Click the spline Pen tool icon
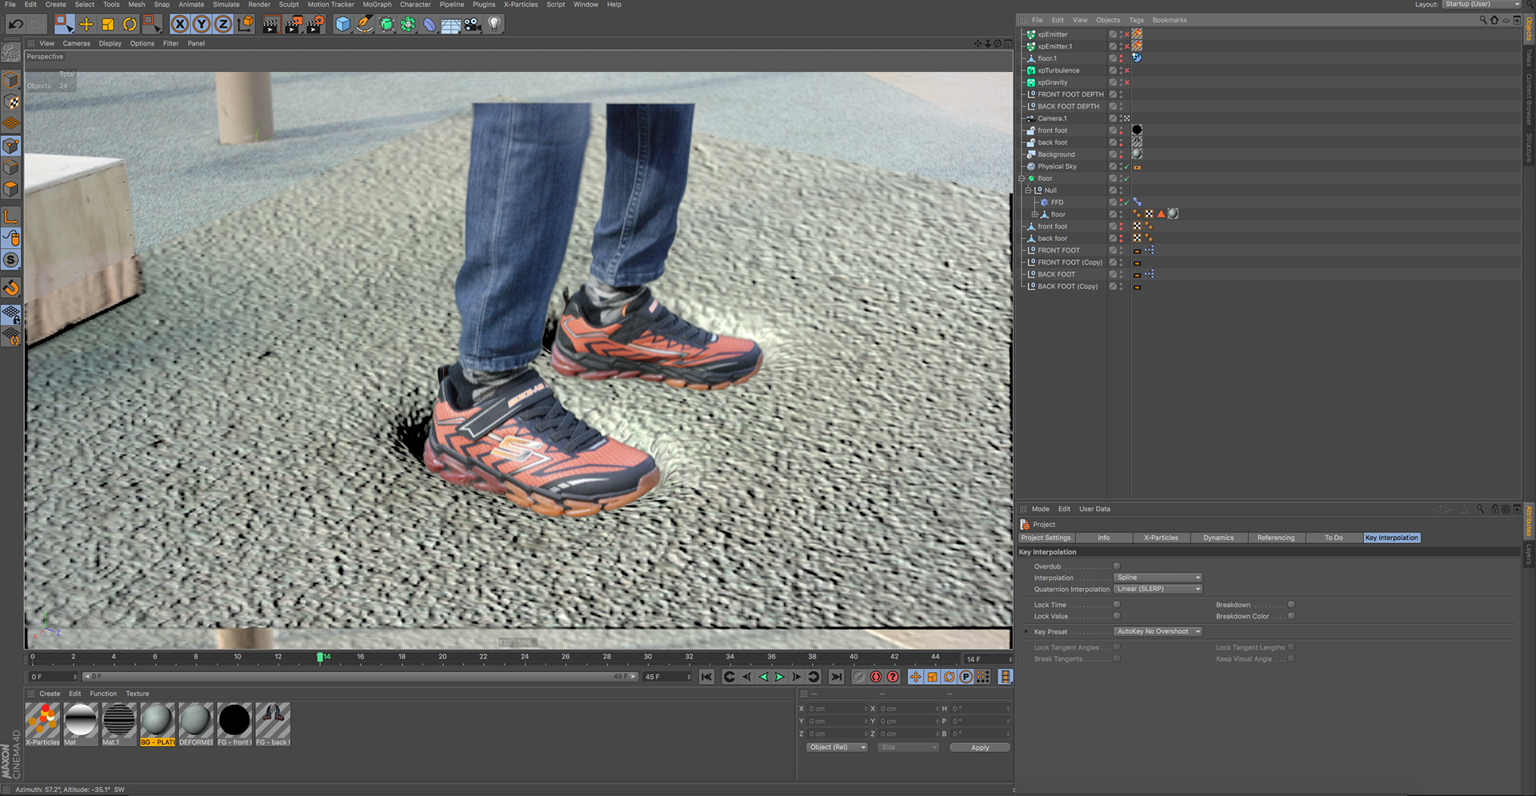This screenshot has width=1536, height=796. (365, 24)
